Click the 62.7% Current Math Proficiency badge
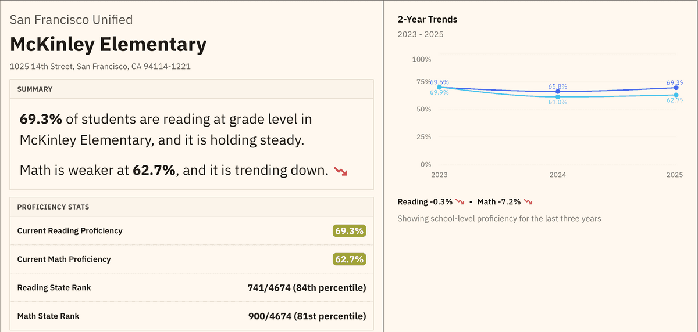Image resolution: width=698 pixels, height=332 pixels. [350, 259]
